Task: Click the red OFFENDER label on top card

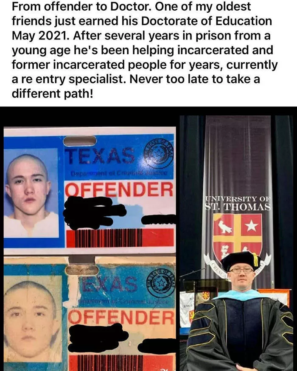Action: tap(119, 190)
